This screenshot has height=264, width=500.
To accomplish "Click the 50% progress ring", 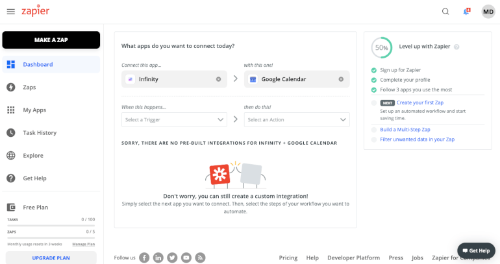I will 382,48.
